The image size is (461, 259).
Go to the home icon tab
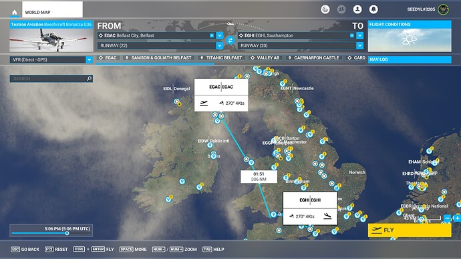tap(15, 12)
